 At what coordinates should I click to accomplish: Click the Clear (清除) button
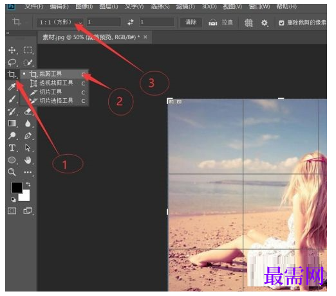(x=191, y=22)
